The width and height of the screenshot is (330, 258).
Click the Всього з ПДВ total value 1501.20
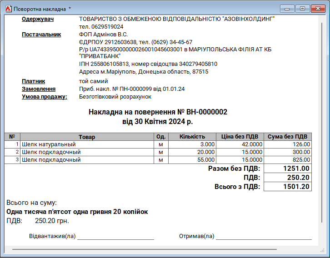pyautogui.click(x=288, y=187)
